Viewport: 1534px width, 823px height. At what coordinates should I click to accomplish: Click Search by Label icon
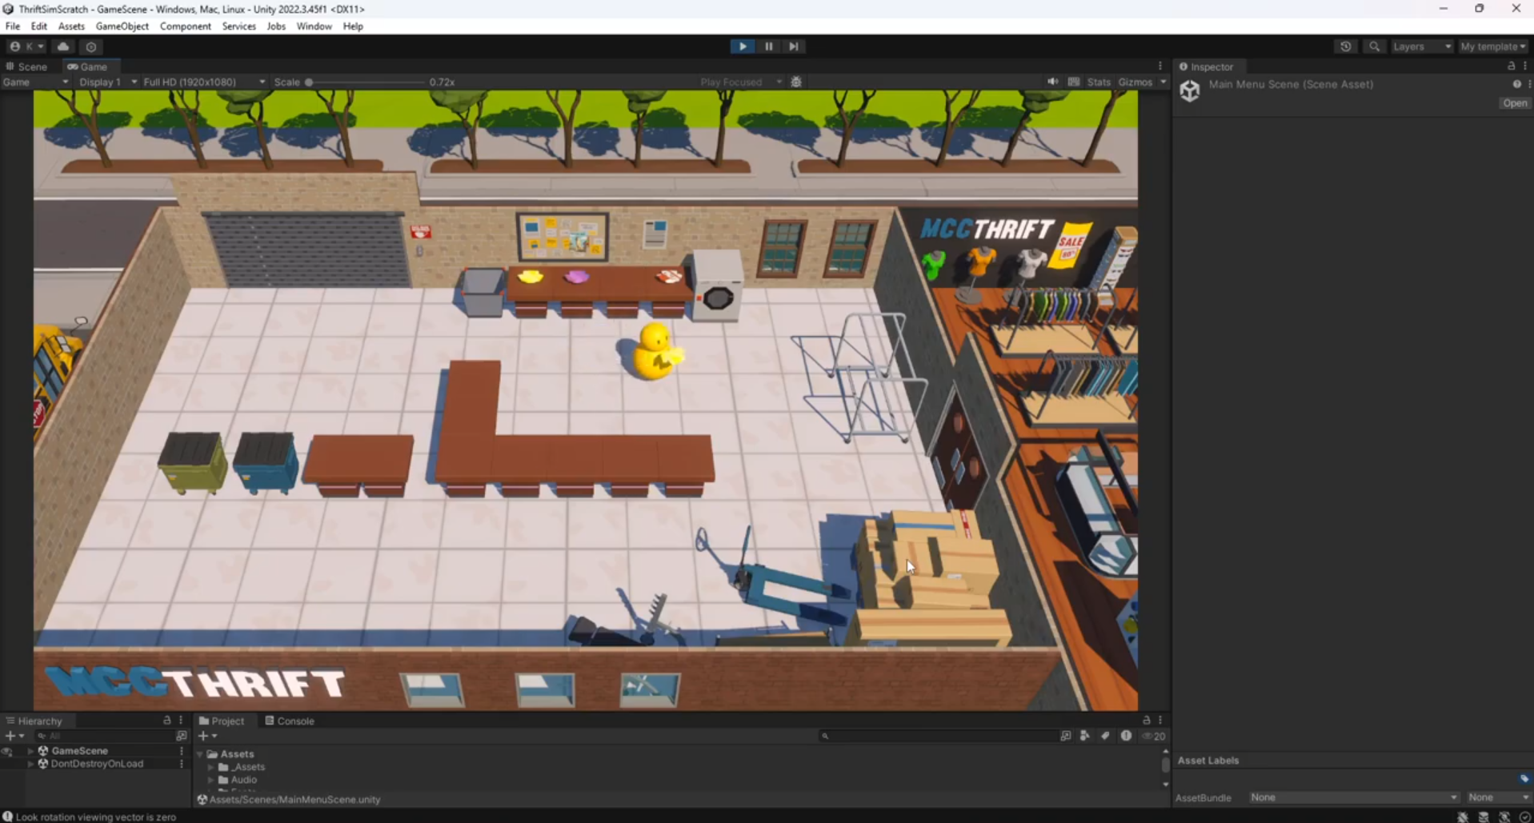1105,736
